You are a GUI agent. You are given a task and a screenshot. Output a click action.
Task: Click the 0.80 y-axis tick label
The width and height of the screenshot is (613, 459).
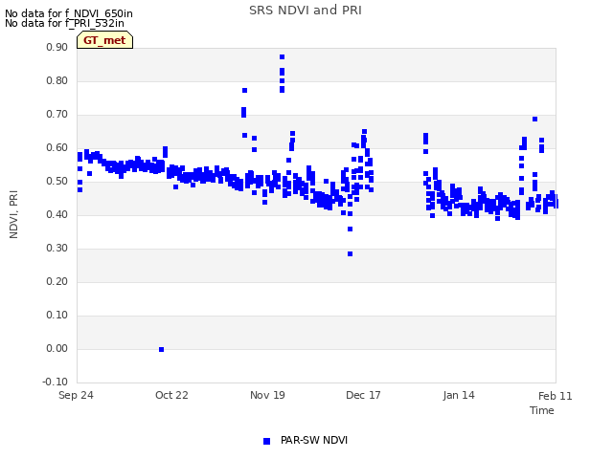tap(57, 80)
